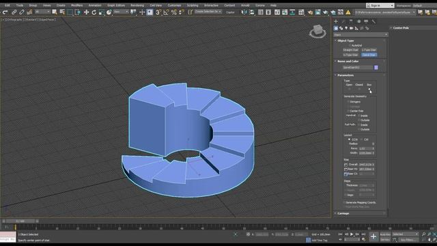This screenshot has width=437, height=246.
Task: Toggle the 3D Snaps button
Action: 158,12
